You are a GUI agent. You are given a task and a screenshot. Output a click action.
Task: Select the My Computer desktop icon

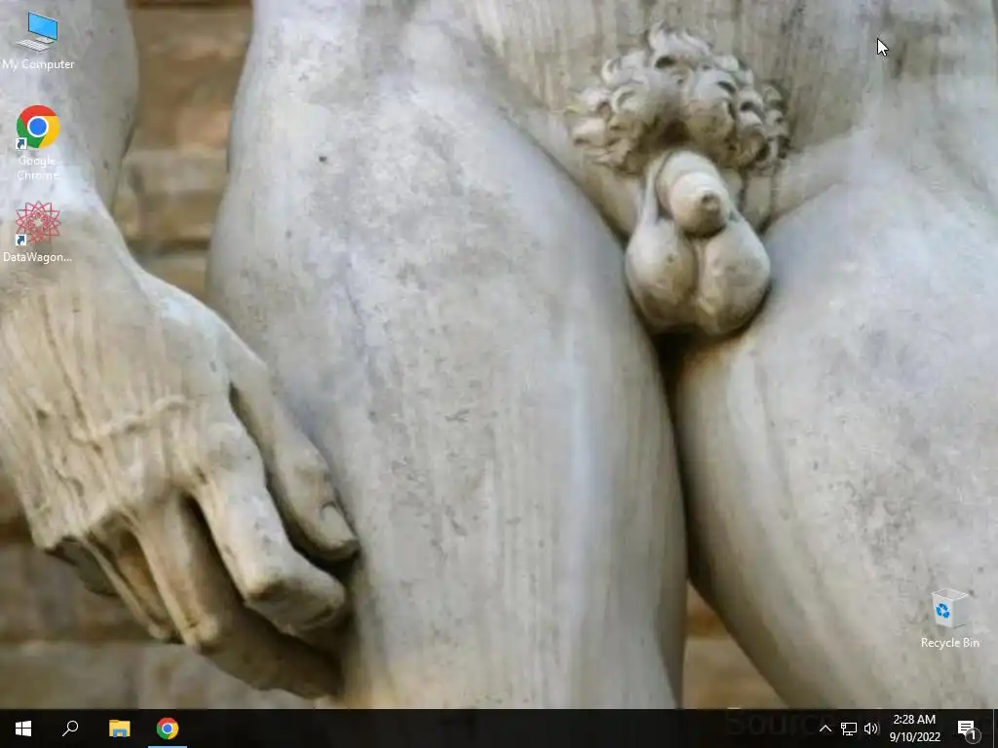tap(38, 40)
